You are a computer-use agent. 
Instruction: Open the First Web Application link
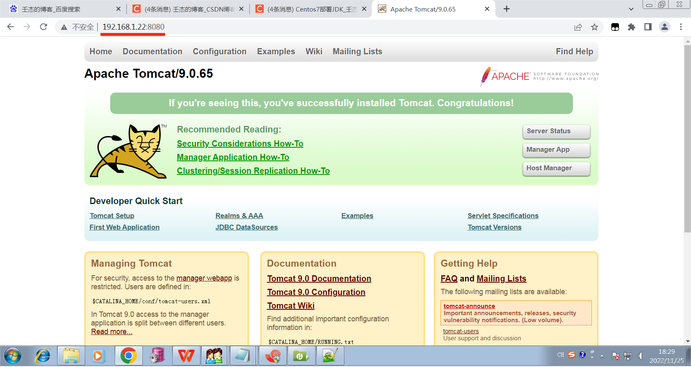(x=125, y=227)
